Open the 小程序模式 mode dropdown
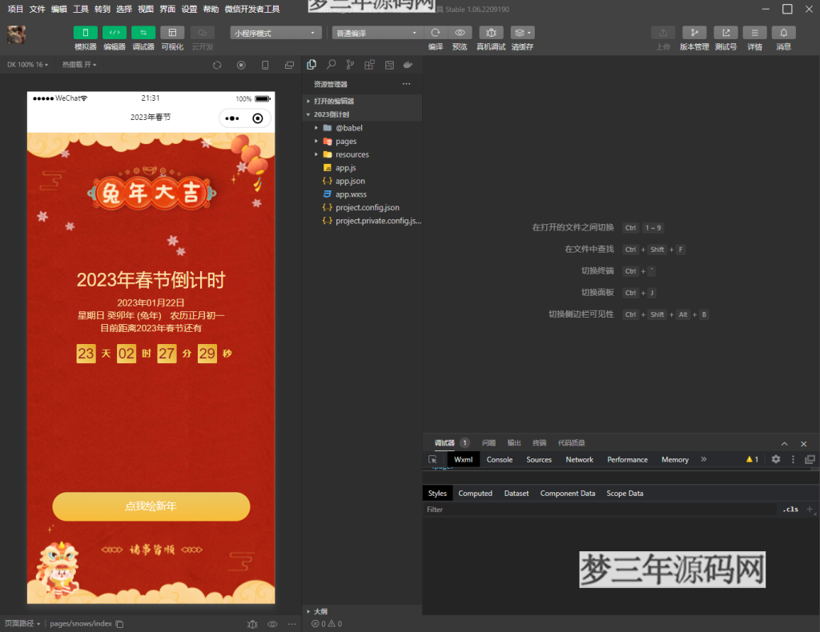This screenshot has height=632, width=820. point(275,32)
